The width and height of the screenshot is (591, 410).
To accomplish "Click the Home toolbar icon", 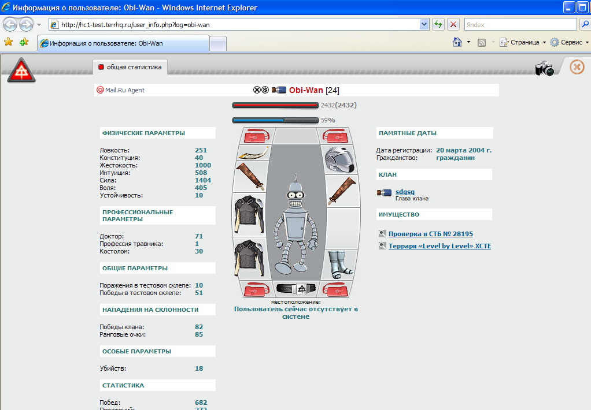I will tap(457, 42).
